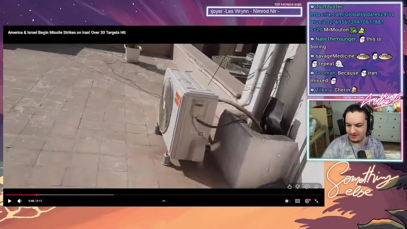The height and width of the screenshot is (229, 407).
Task: Open the GlobalUpdates24 link in chat
Action: pos(352,22)
